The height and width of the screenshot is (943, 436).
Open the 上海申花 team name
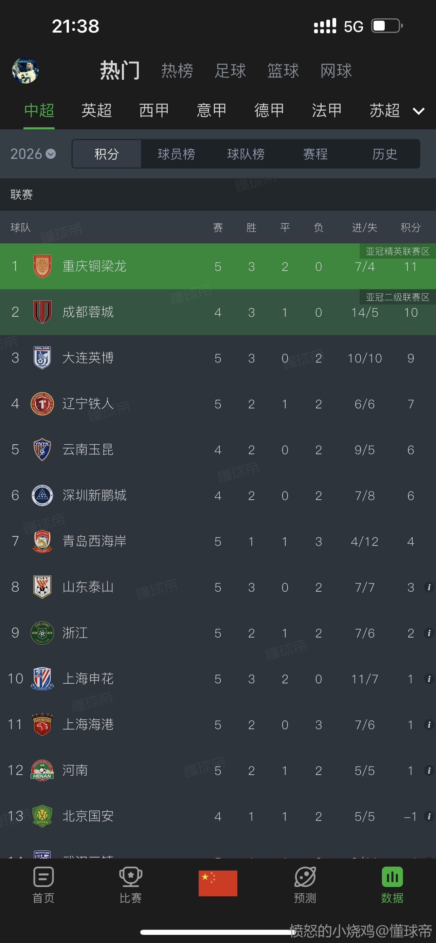[88, 679]
